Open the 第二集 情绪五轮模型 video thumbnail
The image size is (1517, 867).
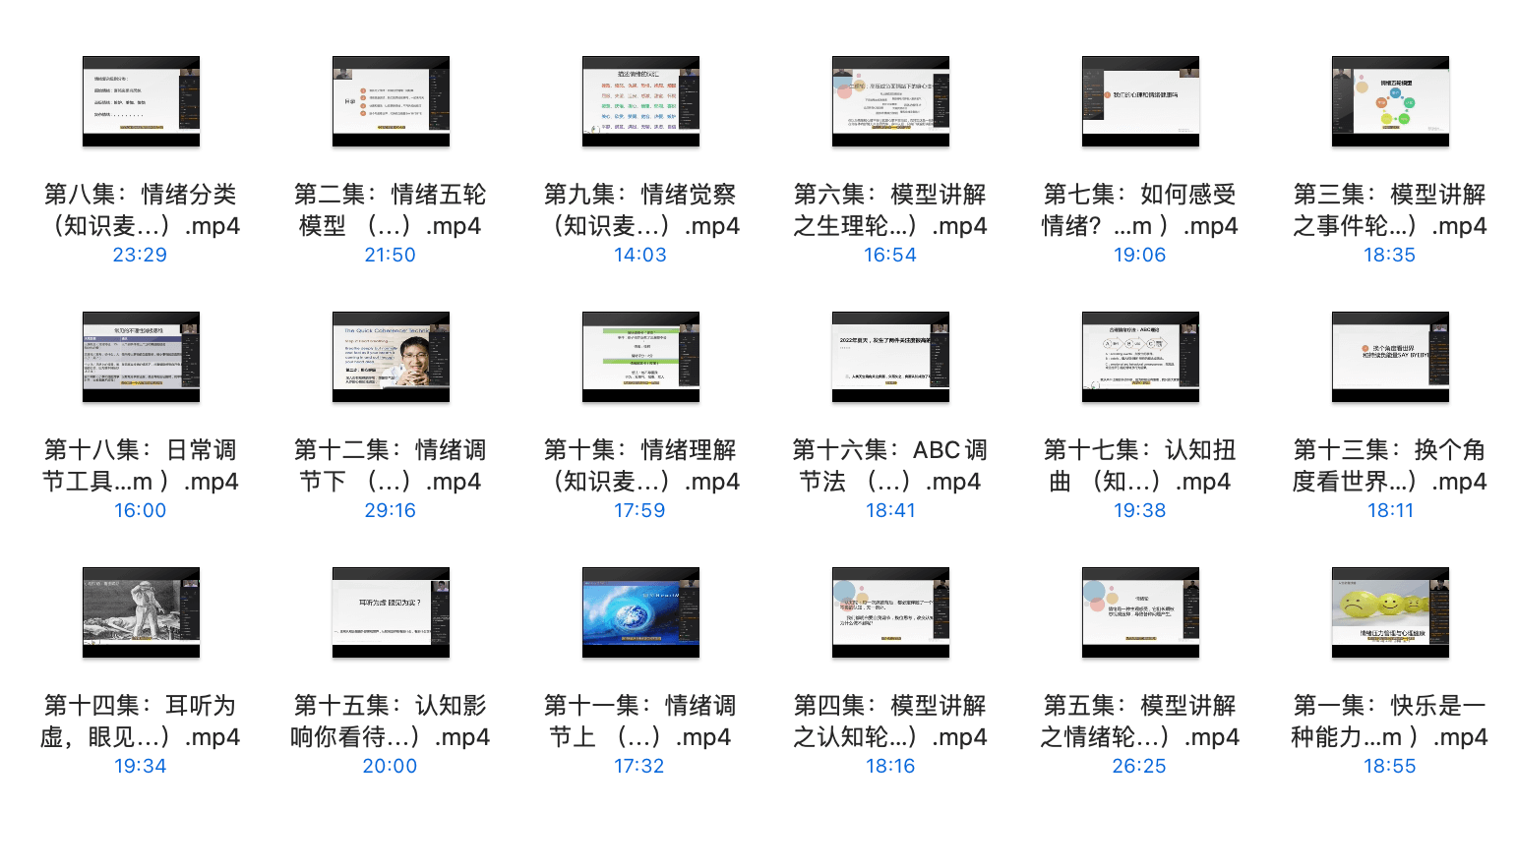(x=391, y=101)
